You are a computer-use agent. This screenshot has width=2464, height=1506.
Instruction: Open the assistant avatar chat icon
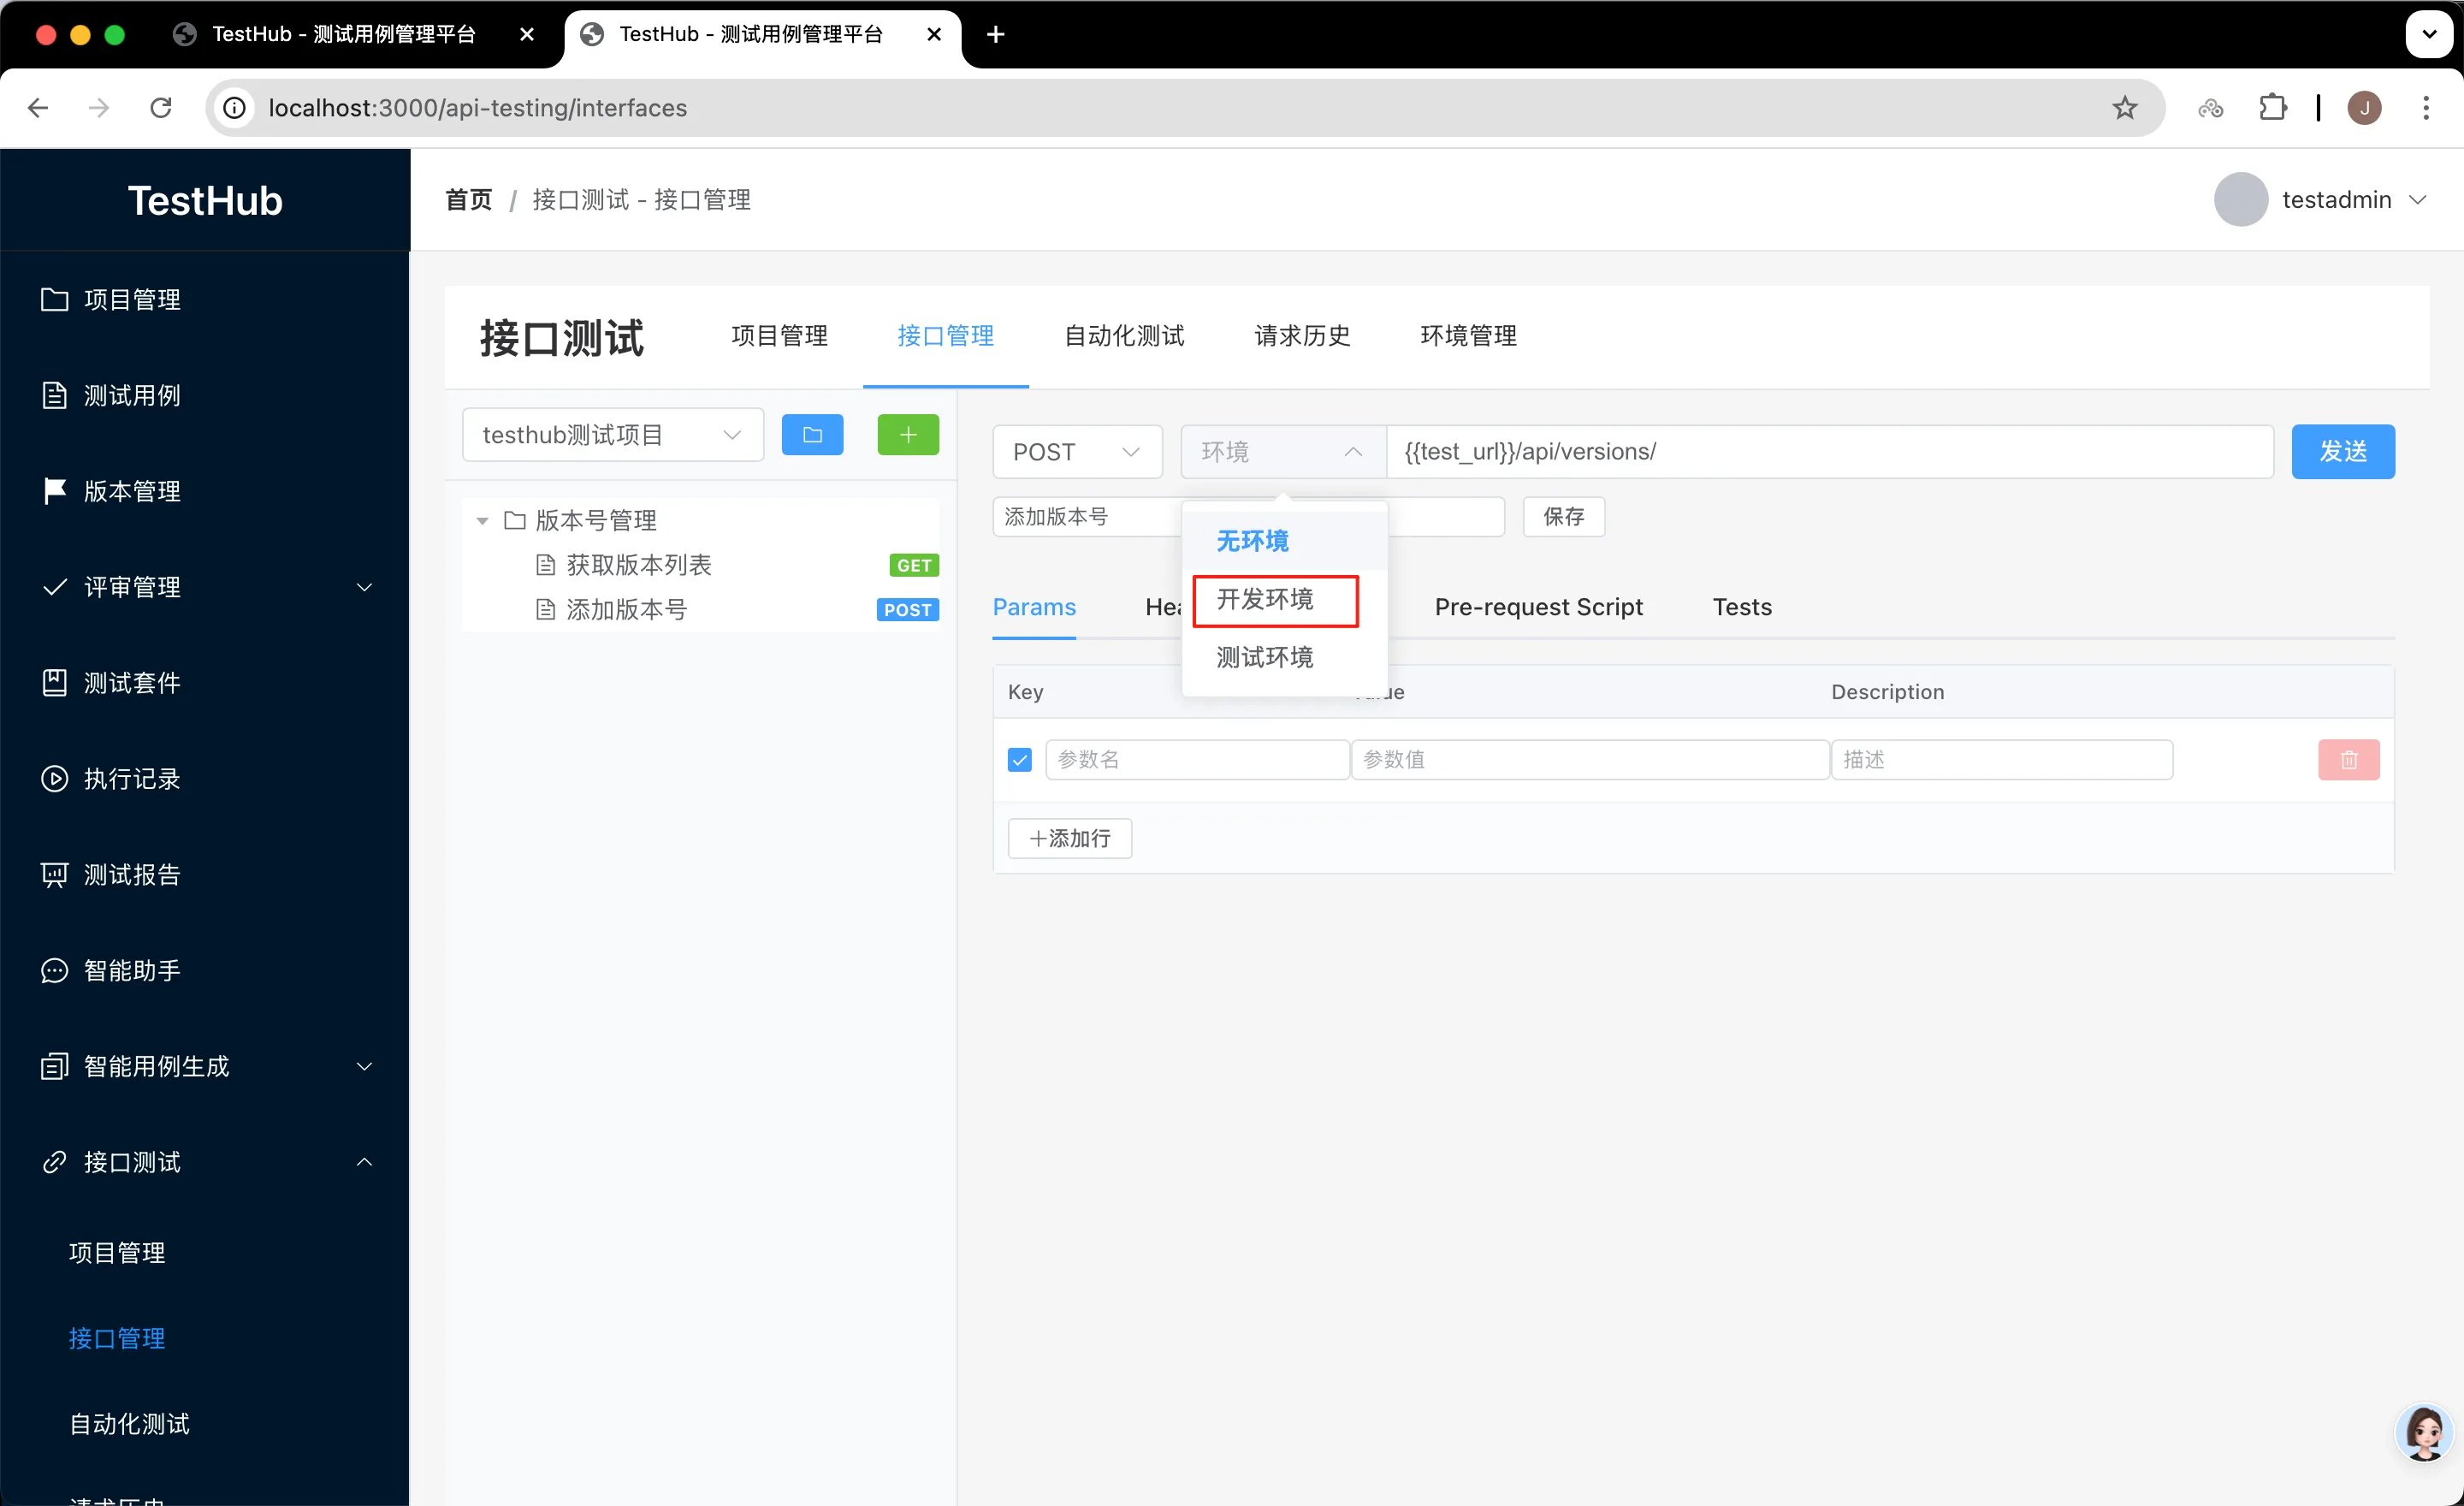[x=2424, y=1432]
